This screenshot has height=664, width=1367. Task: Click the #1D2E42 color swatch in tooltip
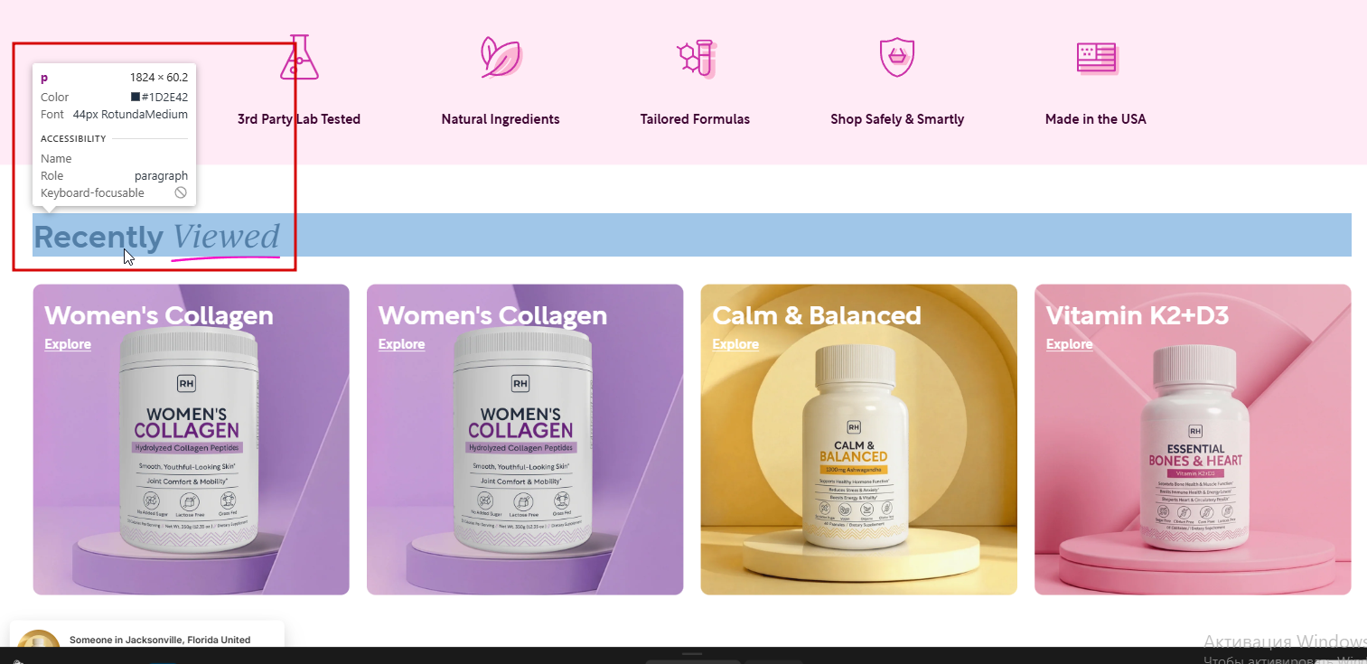(136, 97)
